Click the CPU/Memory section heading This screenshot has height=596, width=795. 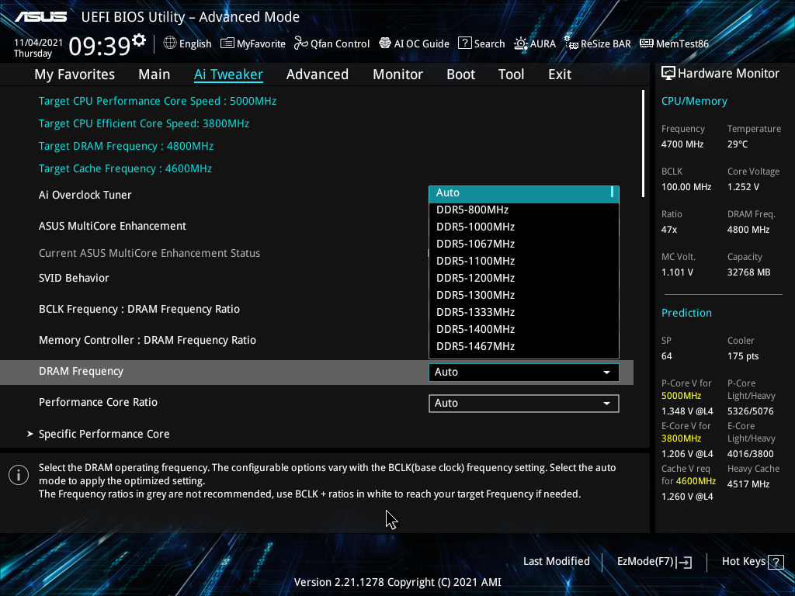pos(694,102)
